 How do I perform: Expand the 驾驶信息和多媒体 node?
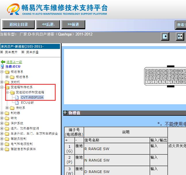[2, 149]
